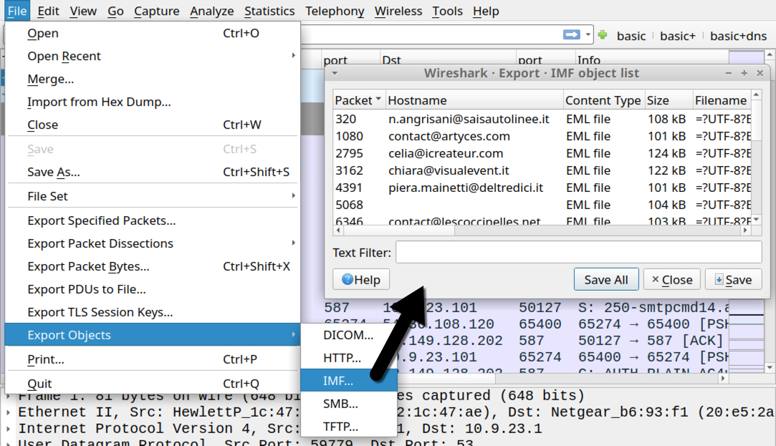Click the Save All button
This screenshot has width=776, height=446.
[606, 280]
